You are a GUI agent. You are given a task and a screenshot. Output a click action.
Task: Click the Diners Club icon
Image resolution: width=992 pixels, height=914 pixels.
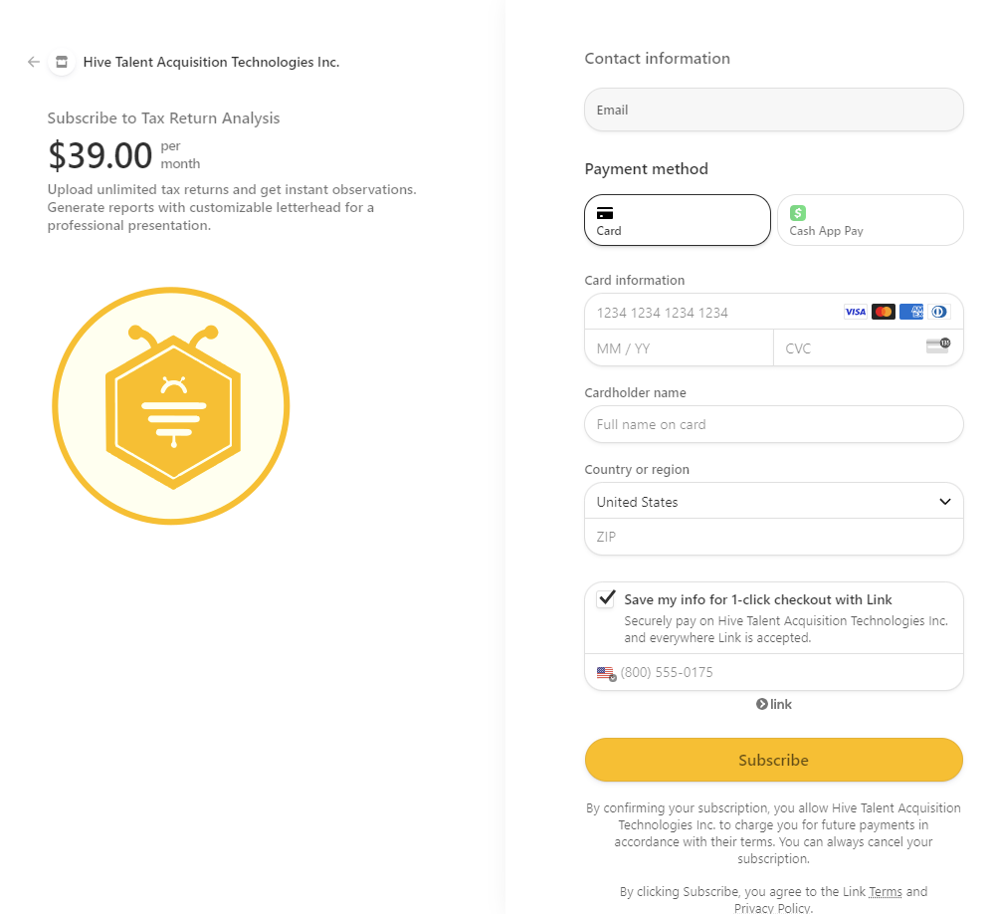938,312
